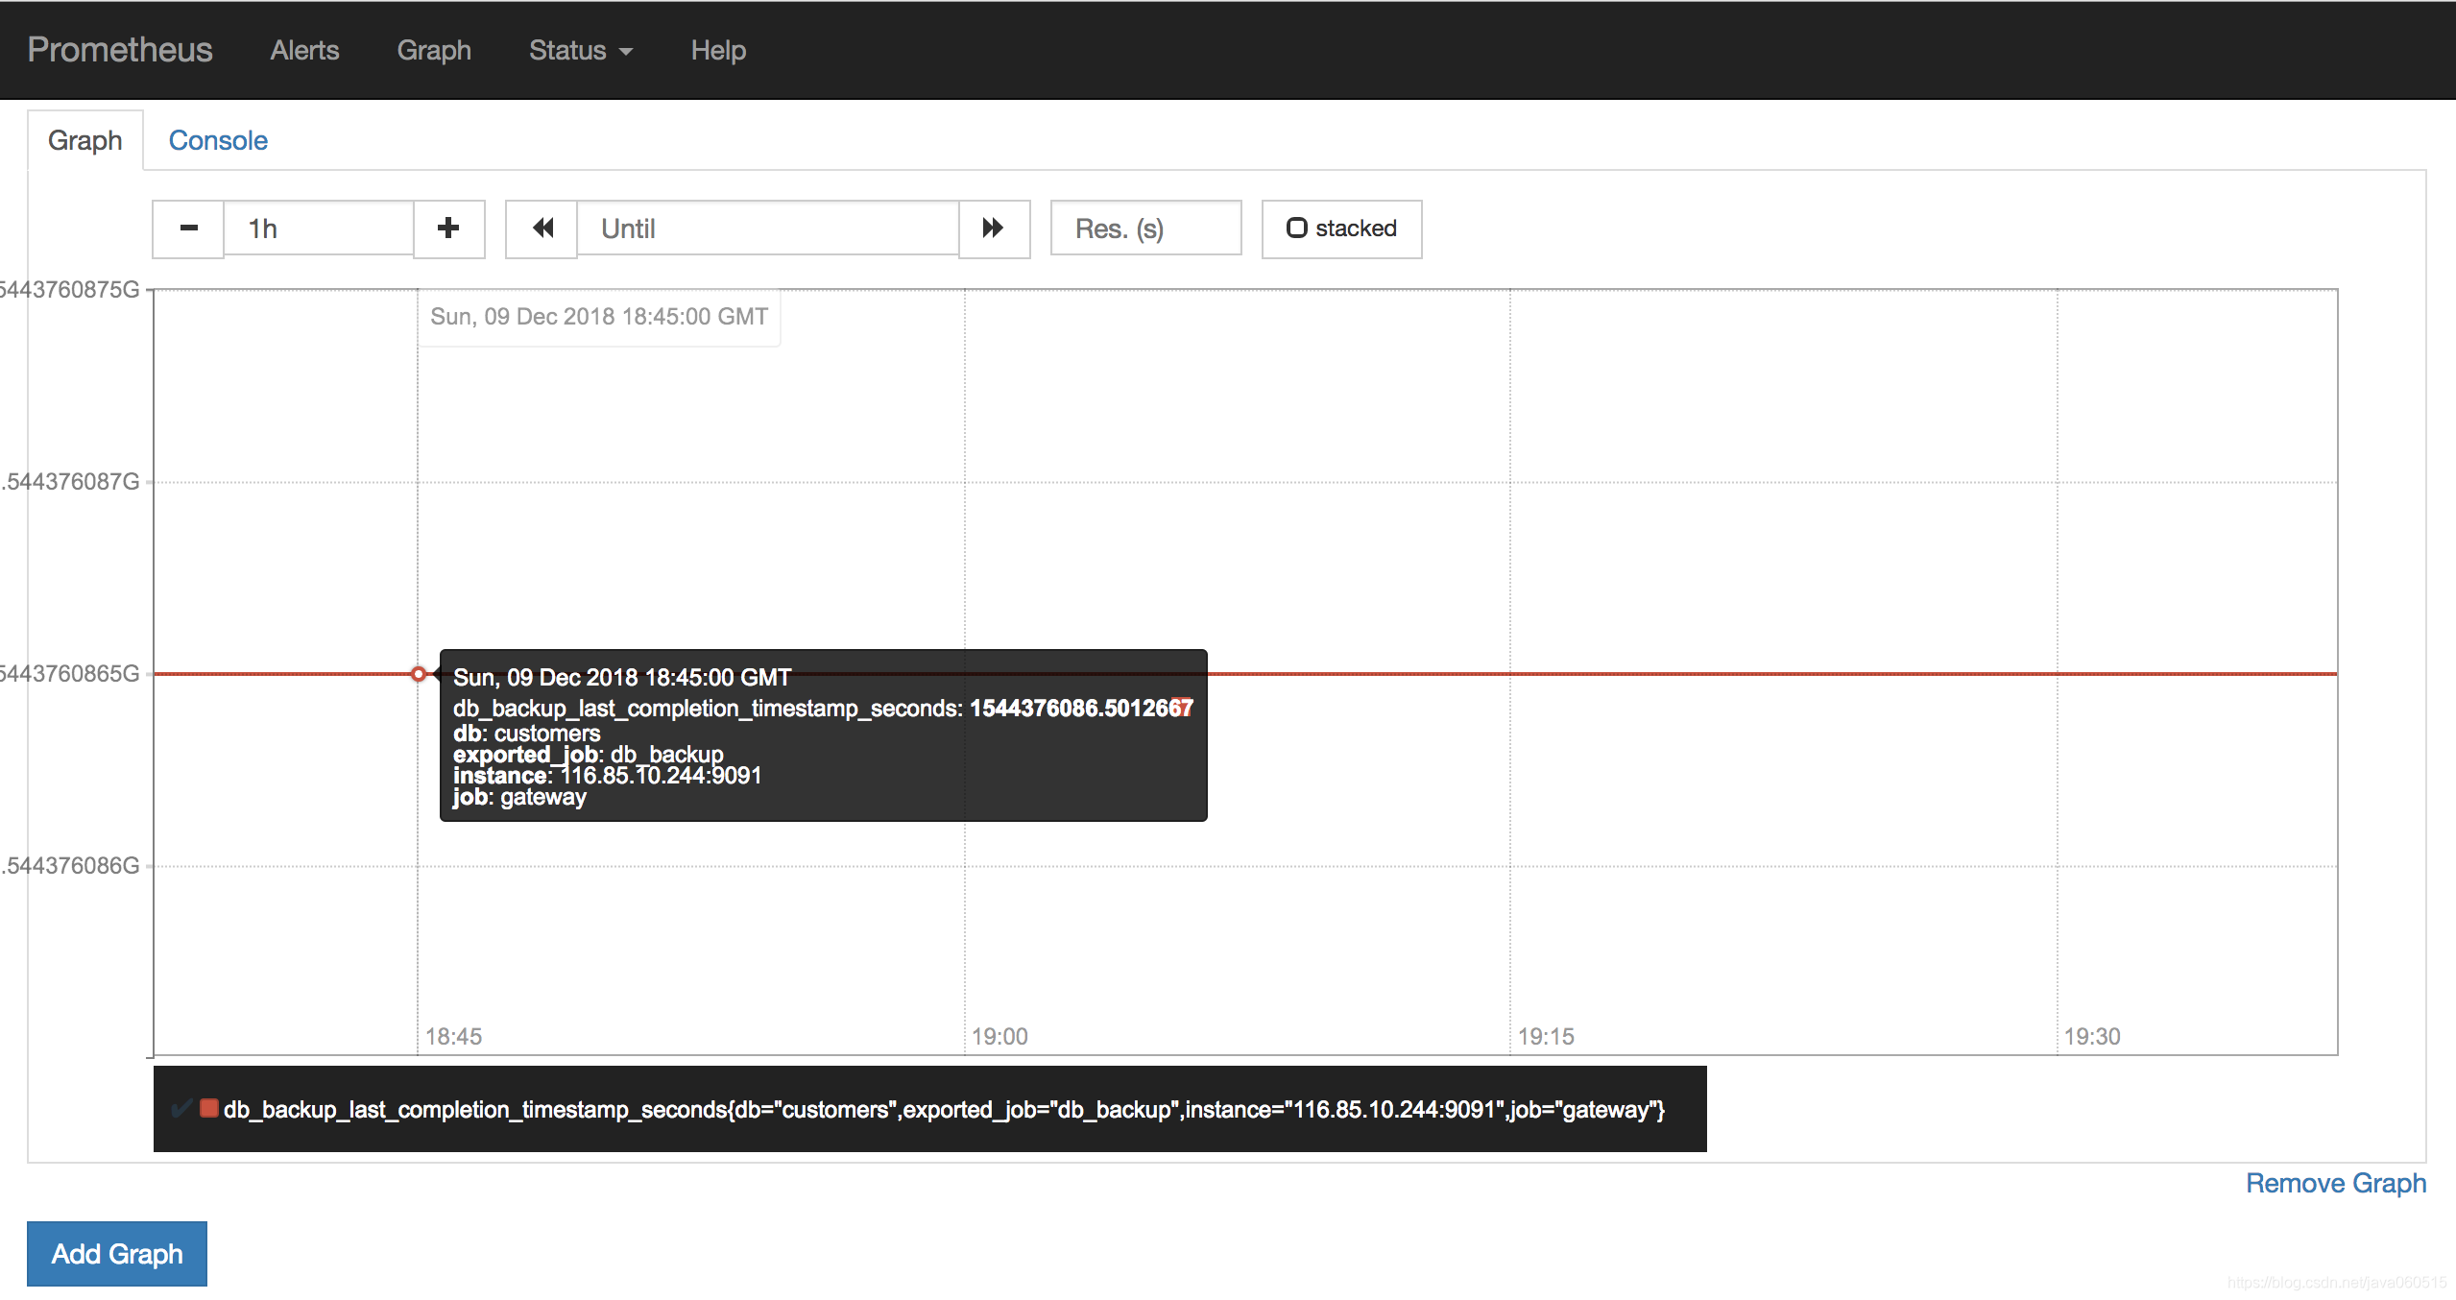2456x1300 pixels.
Task: Click the rewind/back navigation icon
Action: click(544, 228)
